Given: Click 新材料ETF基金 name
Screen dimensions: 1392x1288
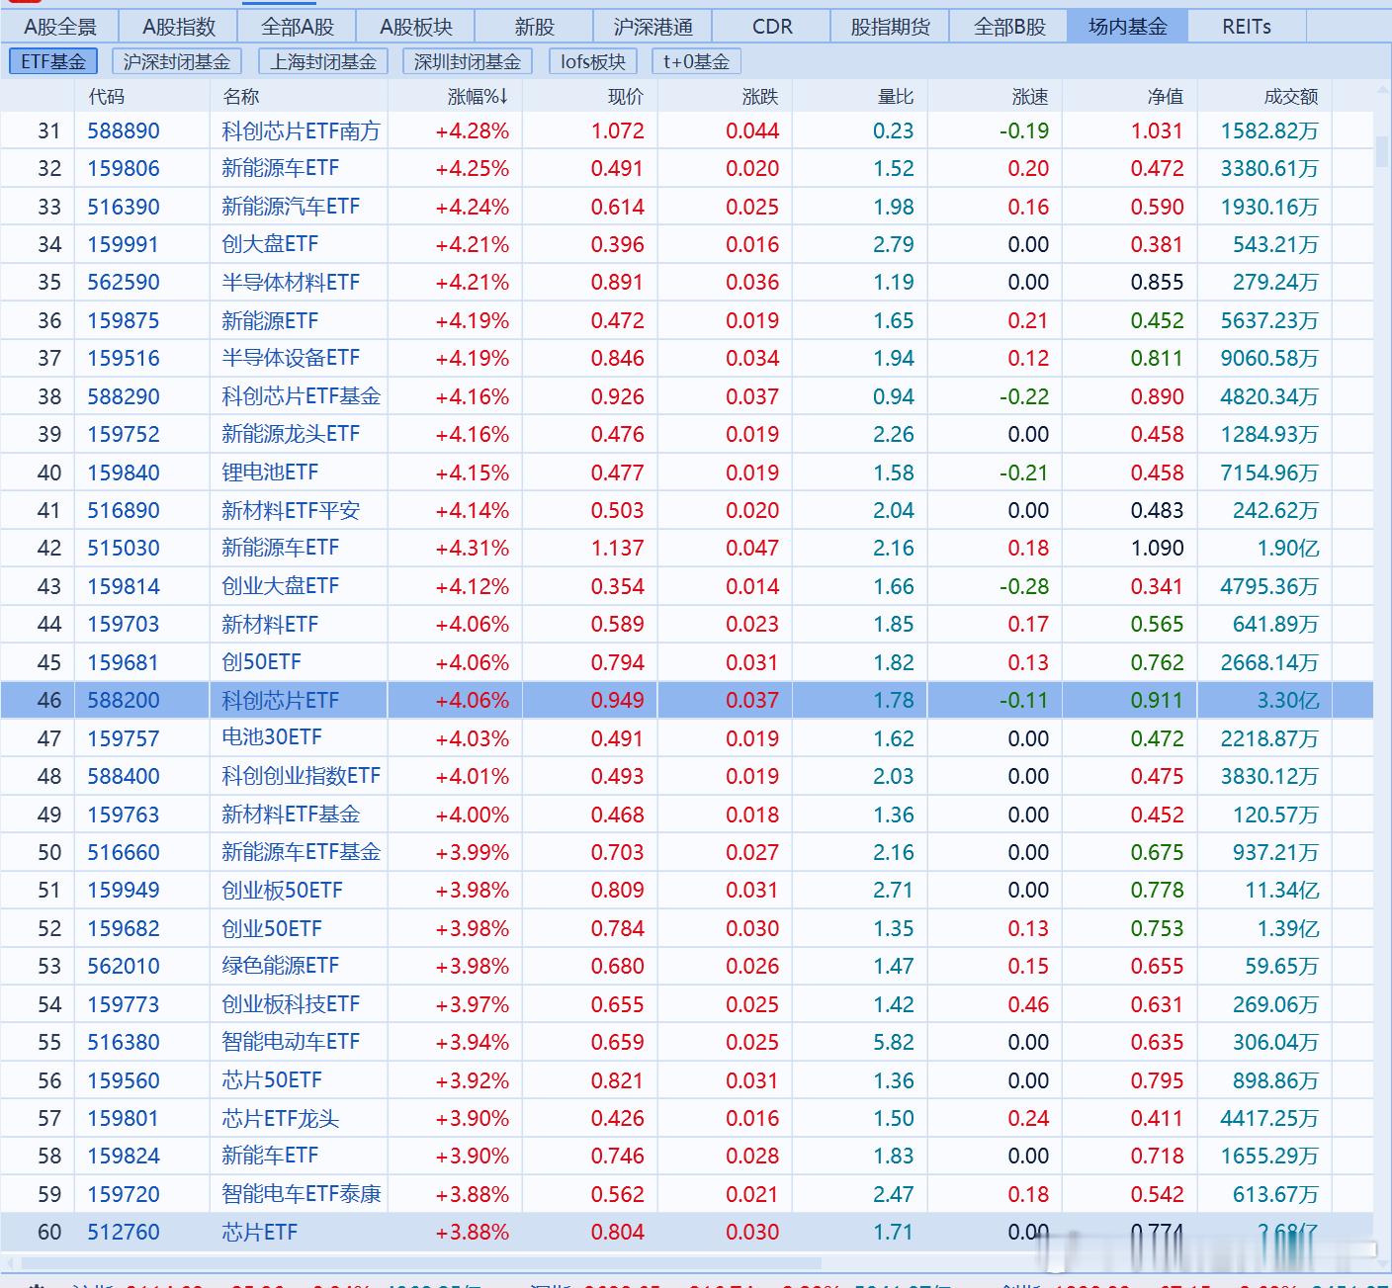Looking at the screenshot, I should (291, 815).
